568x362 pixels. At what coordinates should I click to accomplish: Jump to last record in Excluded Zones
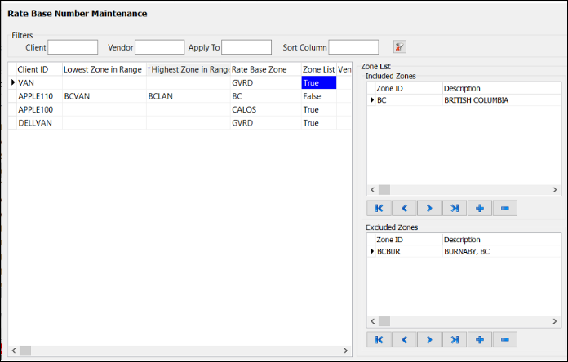[x=455, y=339]
